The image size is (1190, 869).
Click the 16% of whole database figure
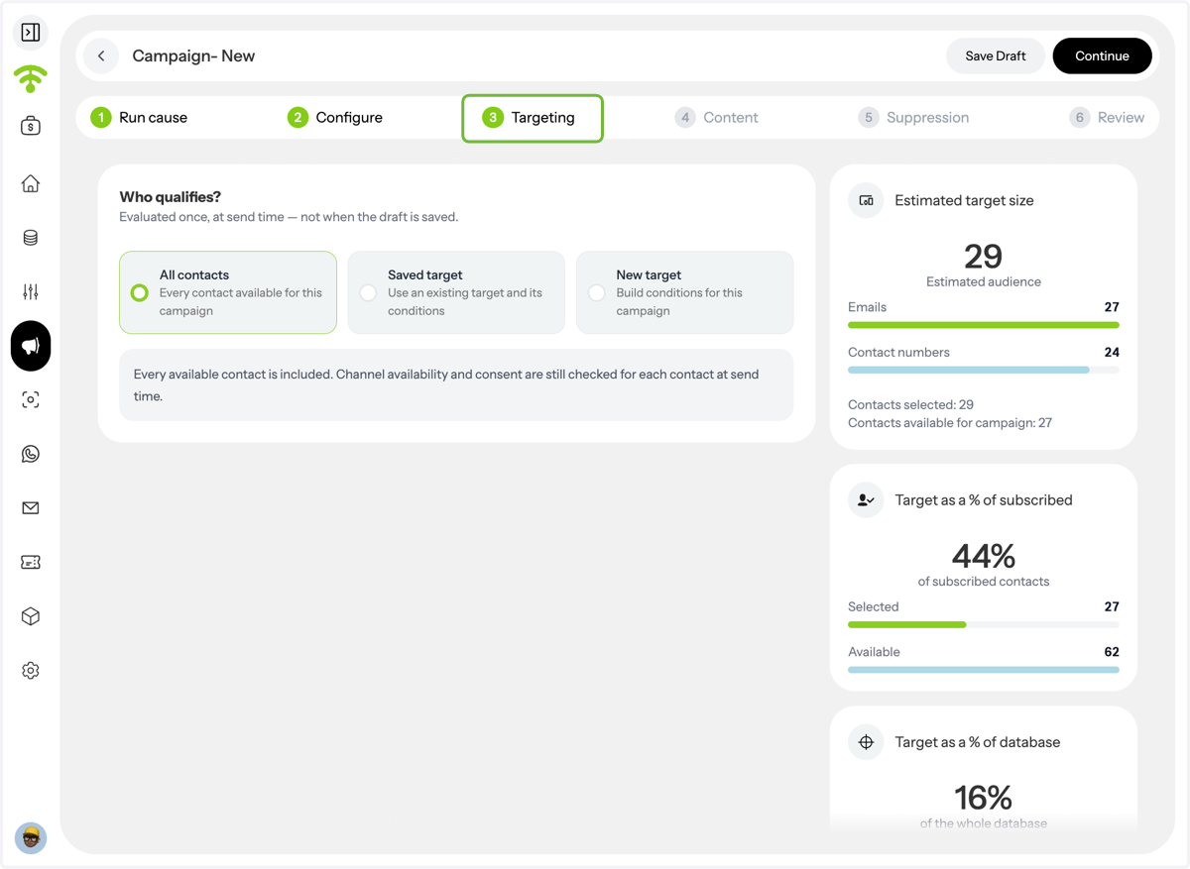[x=983, y=798]
